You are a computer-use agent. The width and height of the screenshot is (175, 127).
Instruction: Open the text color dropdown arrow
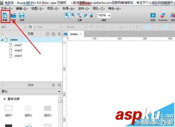125,27
